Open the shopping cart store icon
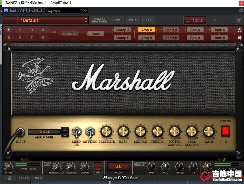Screen dimensions: 244x184 pos(239,20)
